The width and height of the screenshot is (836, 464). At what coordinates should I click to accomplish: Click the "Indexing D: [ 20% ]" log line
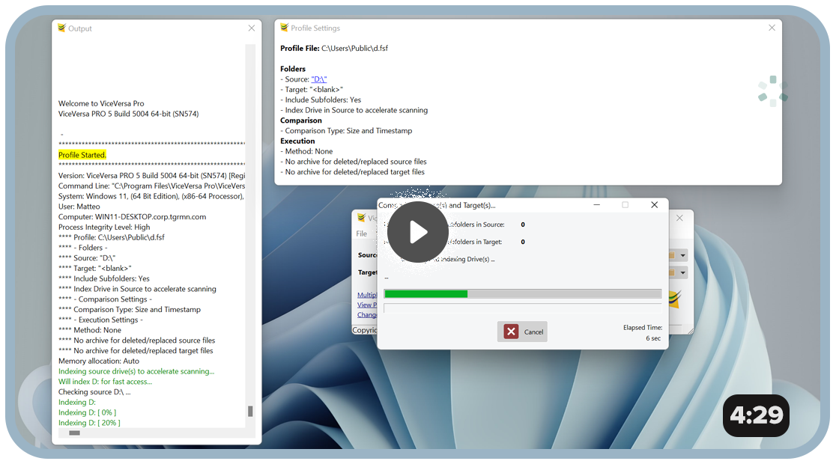89,423
